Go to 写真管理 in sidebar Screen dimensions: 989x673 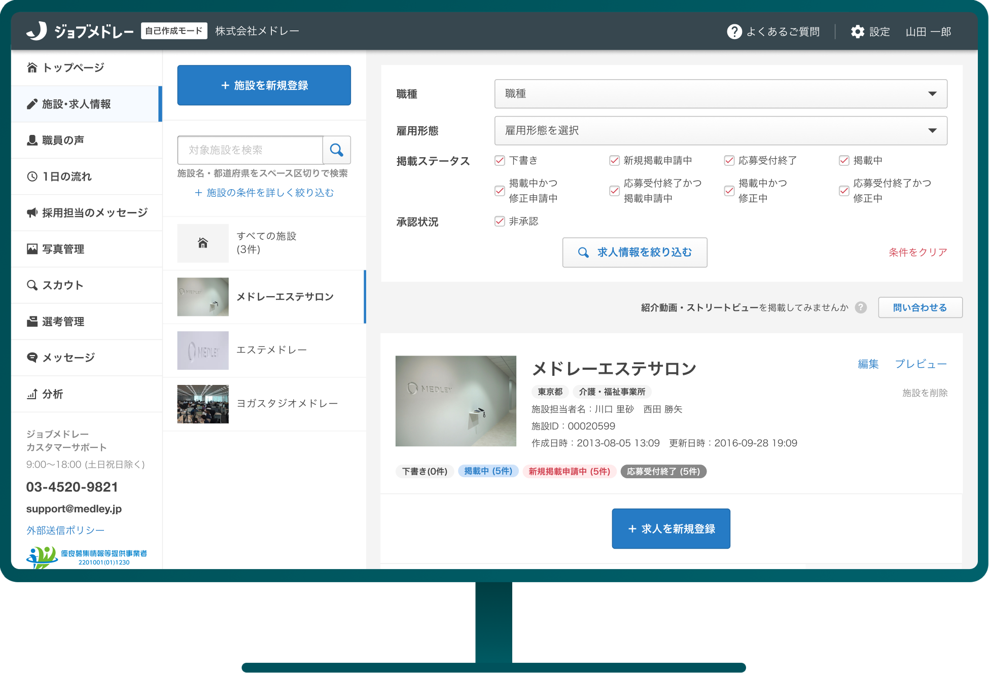87,249
